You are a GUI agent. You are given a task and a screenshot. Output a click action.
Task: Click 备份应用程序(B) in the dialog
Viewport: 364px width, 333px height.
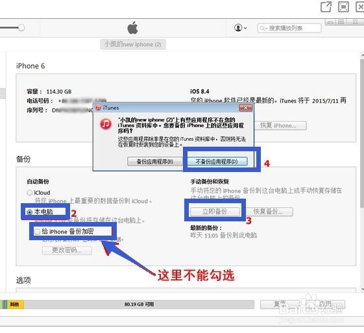click(155, 162)
